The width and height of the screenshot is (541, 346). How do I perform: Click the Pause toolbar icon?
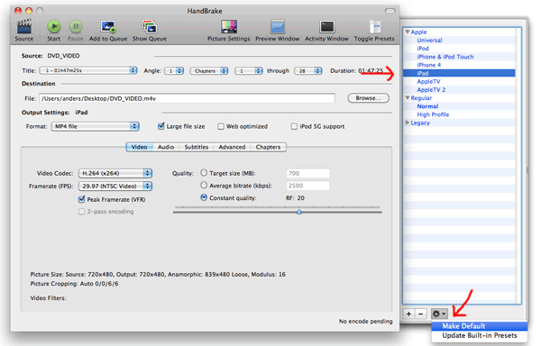click(76, 26)
